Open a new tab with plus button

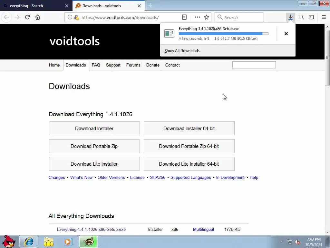point(150,5)
